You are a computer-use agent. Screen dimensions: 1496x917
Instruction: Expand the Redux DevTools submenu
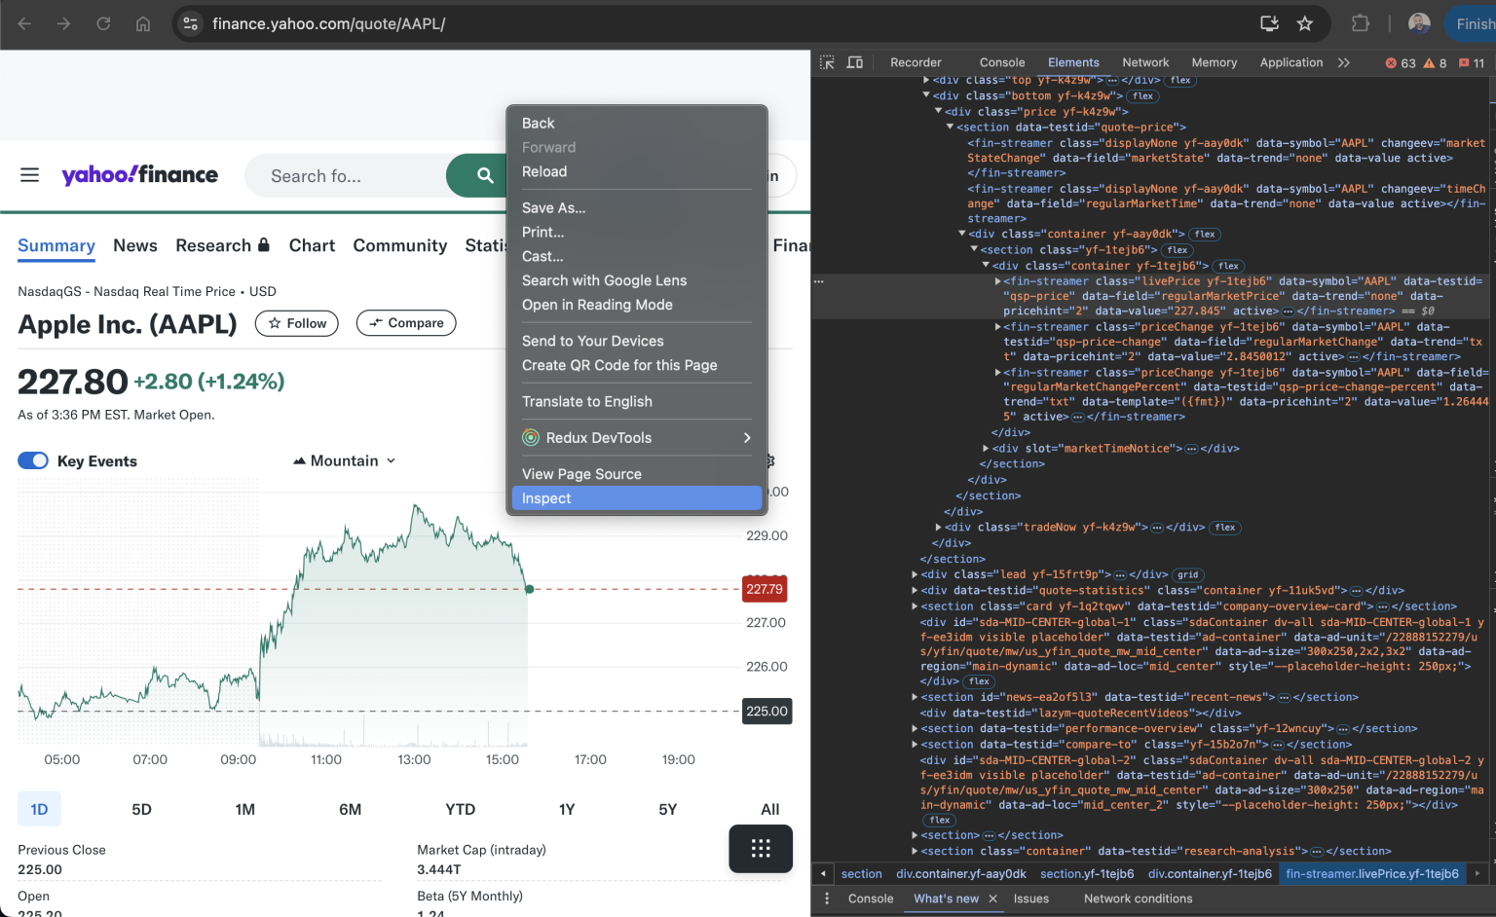[746, 438]
